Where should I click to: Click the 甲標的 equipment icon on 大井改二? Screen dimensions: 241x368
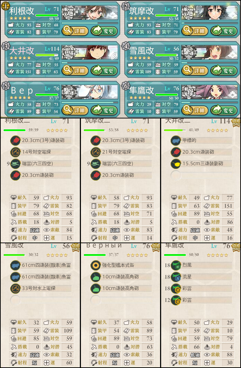click(176, 141)
